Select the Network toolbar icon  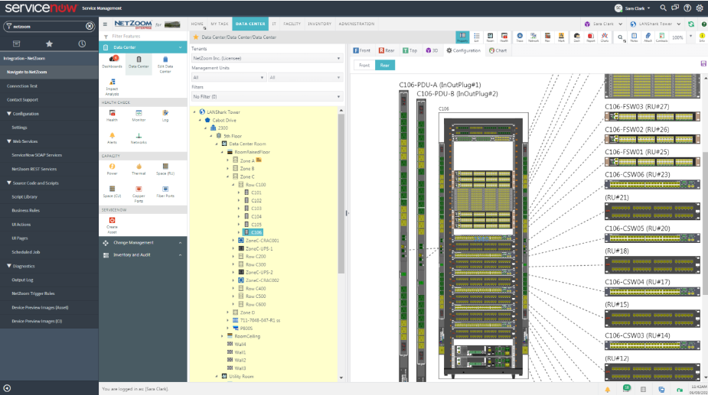pyautogui.click(x=533, y=37)
